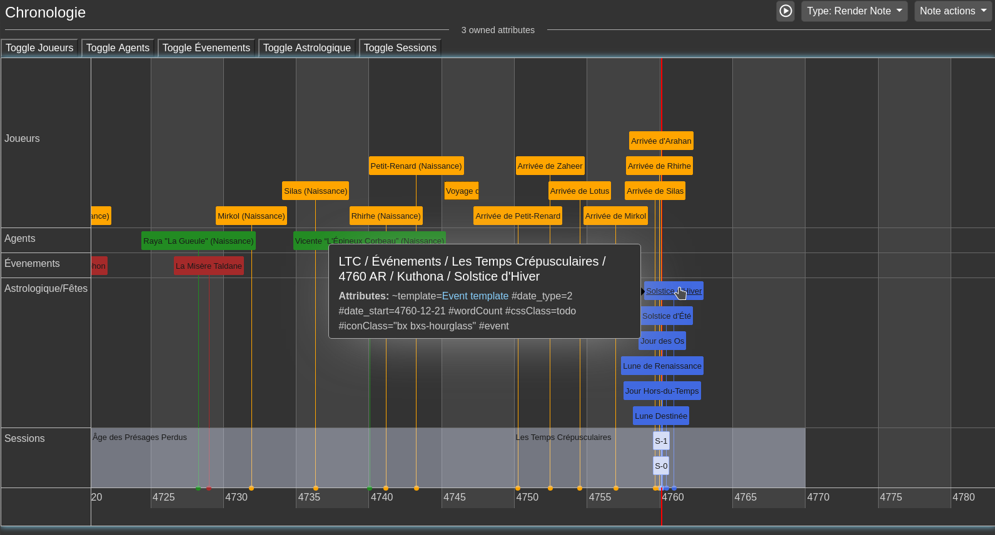Select the Arrivée d'Arahan timeline event
Screen dimensions: 995x535
click(x=660, y=141)
